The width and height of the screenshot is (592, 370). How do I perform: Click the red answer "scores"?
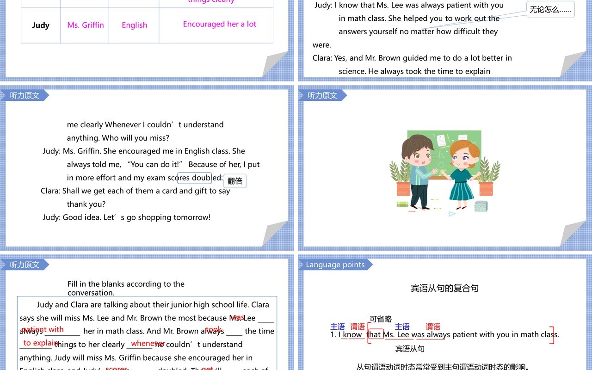click(117, 368)
